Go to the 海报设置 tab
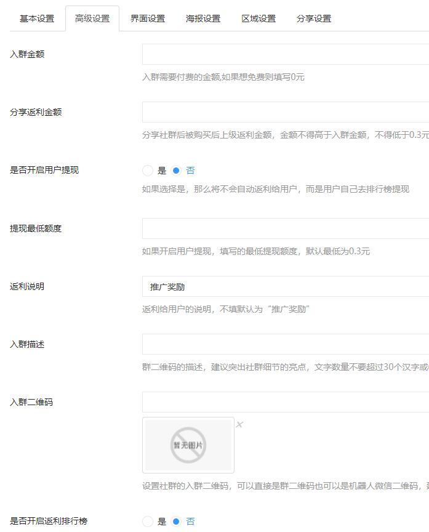Screen dimensions: 429x532 pos(203,18)
